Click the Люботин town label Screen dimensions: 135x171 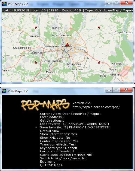36,53
